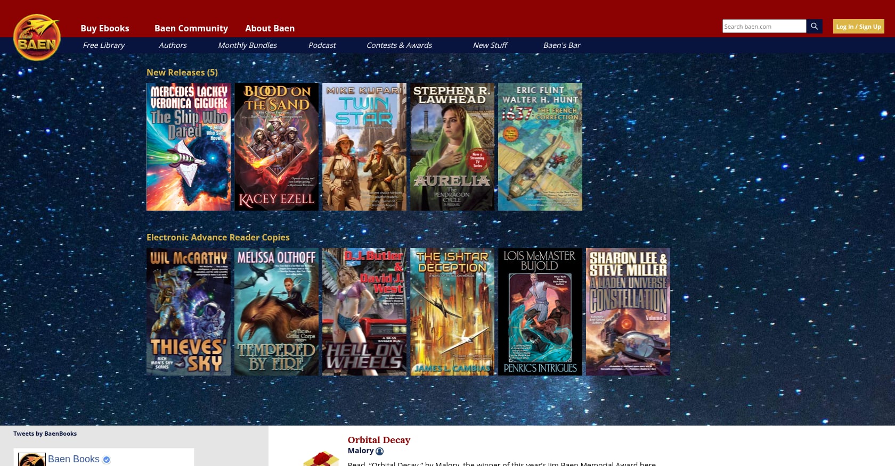Open the Thieves' Sky book cover

(189, 312)
